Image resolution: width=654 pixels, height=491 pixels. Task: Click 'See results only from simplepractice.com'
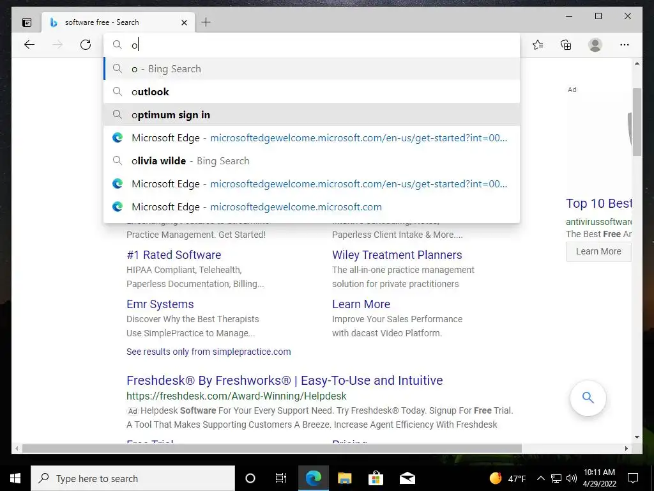(x=209, y=352)
